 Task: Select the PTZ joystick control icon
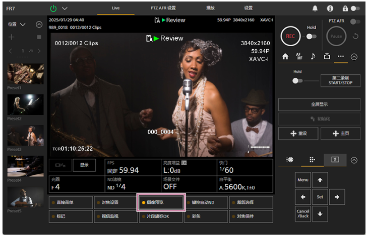290,160
